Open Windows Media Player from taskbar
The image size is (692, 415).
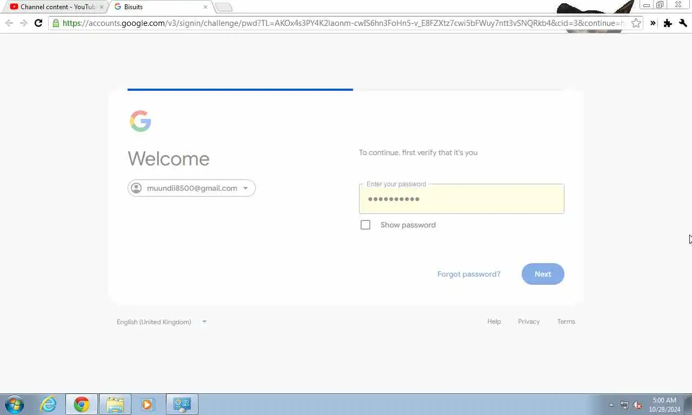148,404
